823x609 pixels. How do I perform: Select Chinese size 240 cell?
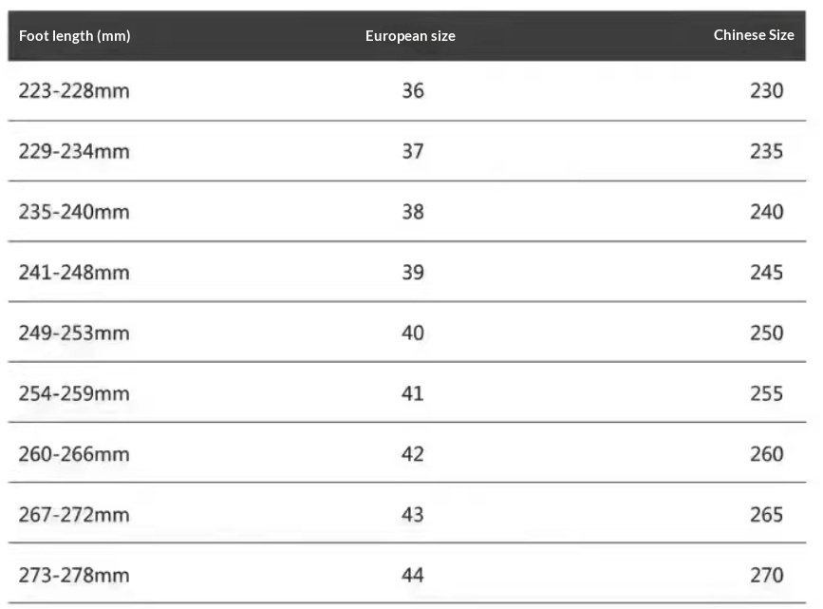click(766, 212)
